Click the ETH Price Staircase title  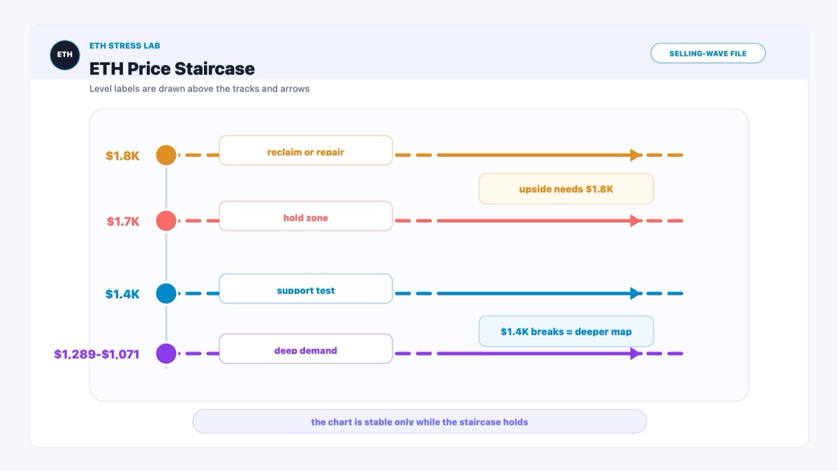(172, 68)
